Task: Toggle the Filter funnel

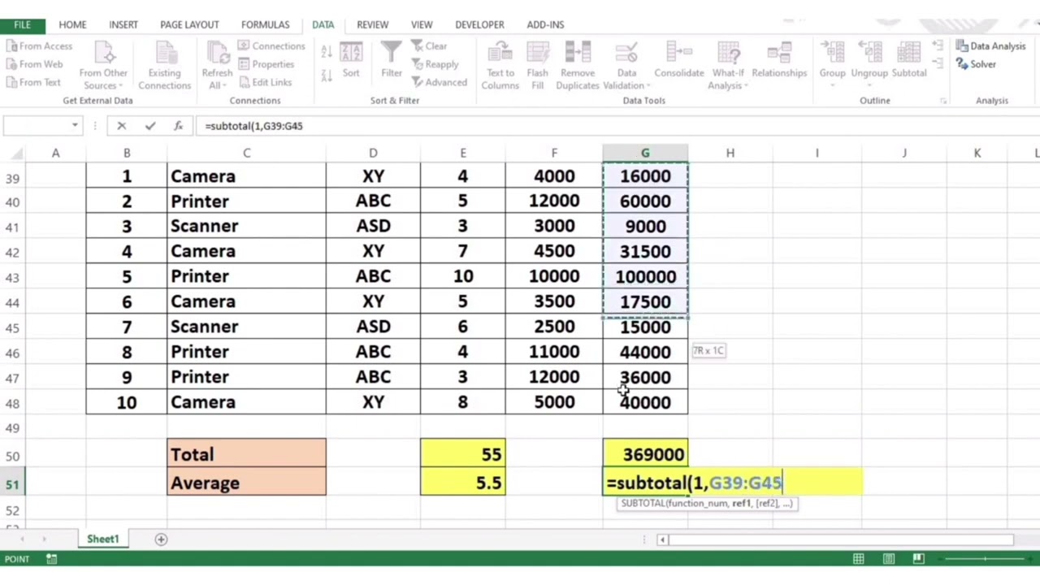Action: (x=392, y=60)
